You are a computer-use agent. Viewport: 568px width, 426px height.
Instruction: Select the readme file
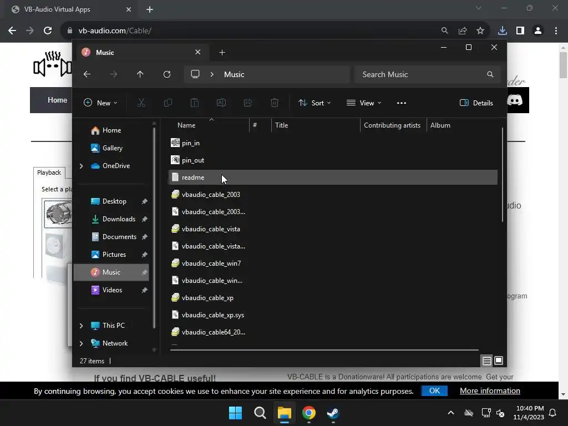pos(333,177)
